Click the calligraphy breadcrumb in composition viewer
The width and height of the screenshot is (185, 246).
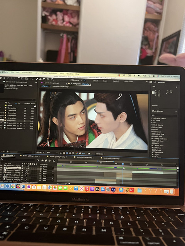pyautogui.click(x=45, y=86)
